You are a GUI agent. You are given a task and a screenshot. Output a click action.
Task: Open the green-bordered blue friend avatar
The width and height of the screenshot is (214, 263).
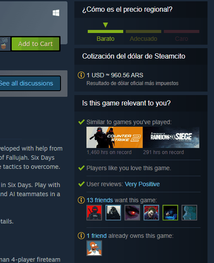click(170, 213)
